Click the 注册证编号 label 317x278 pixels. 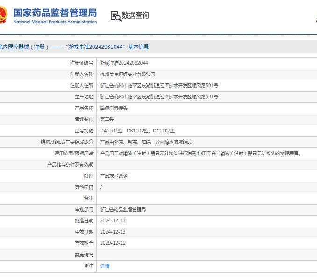coord(82,63)
